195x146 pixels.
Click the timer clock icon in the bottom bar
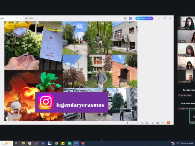pos(142,123)
